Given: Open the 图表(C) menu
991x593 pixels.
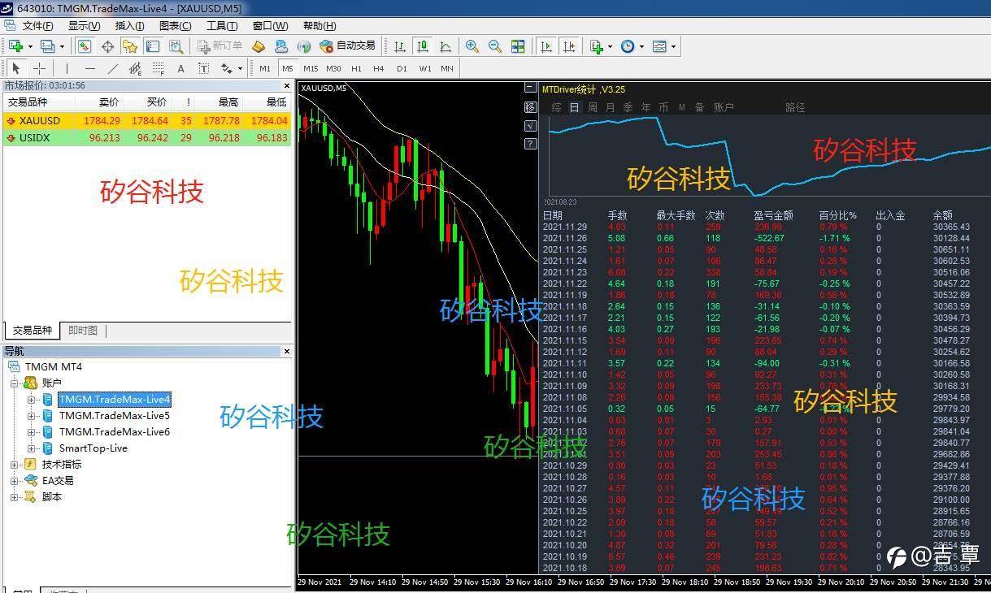Looking at the screenshot, I should (176, 26).
